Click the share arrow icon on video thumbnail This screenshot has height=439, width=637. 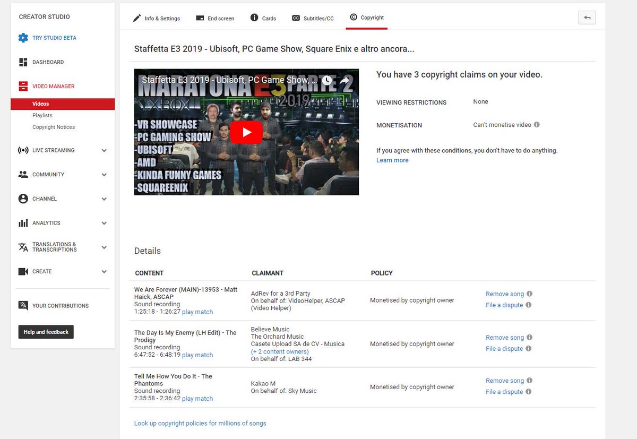click(345, 81)
